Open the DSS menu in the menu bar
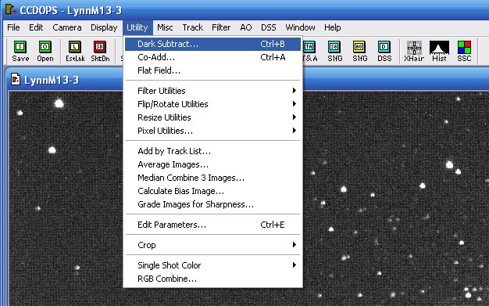The width and height of the screenshot is (489, 306). click(x=269, y=27)
